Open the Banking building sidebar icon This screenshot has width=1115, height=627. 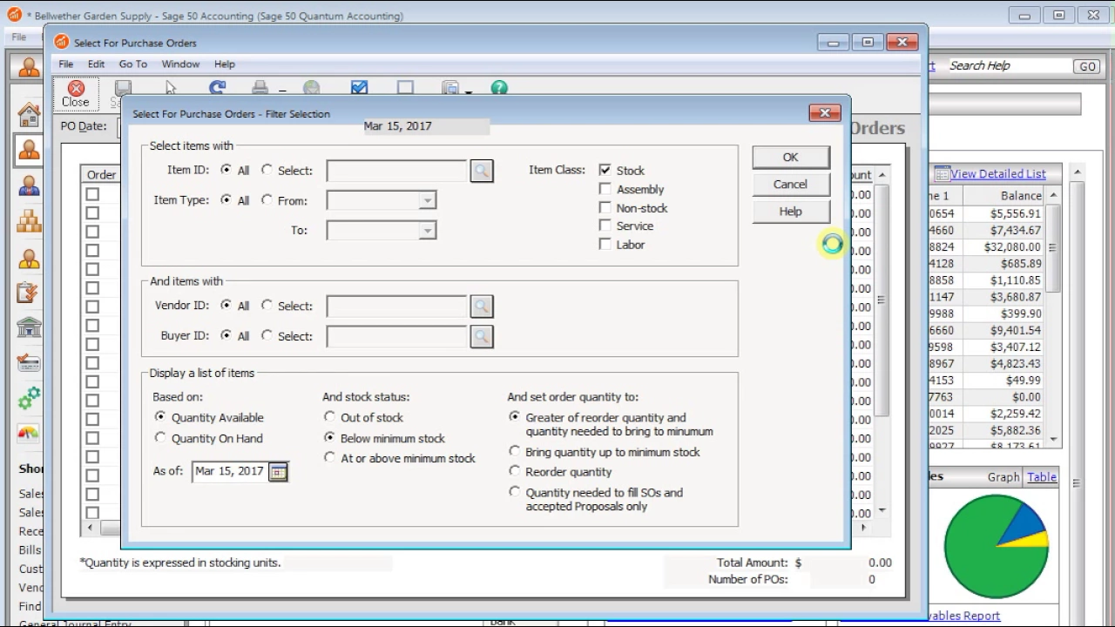[x=29, y=327]
